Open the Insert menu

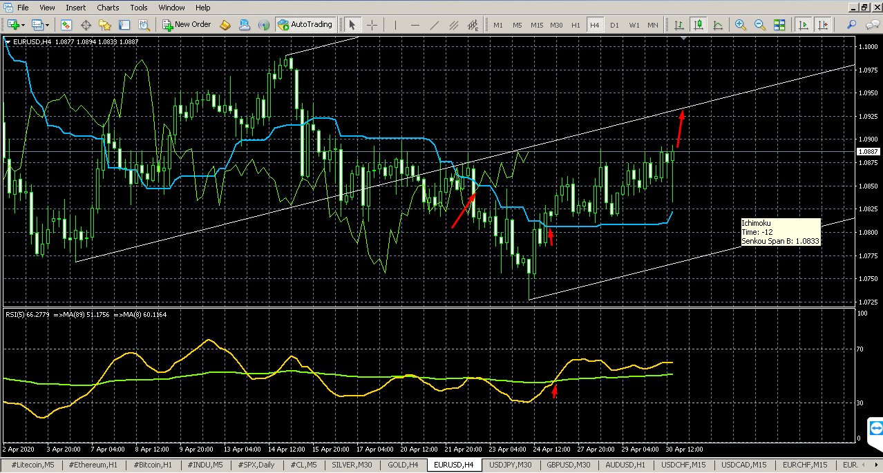coord(76,8)
